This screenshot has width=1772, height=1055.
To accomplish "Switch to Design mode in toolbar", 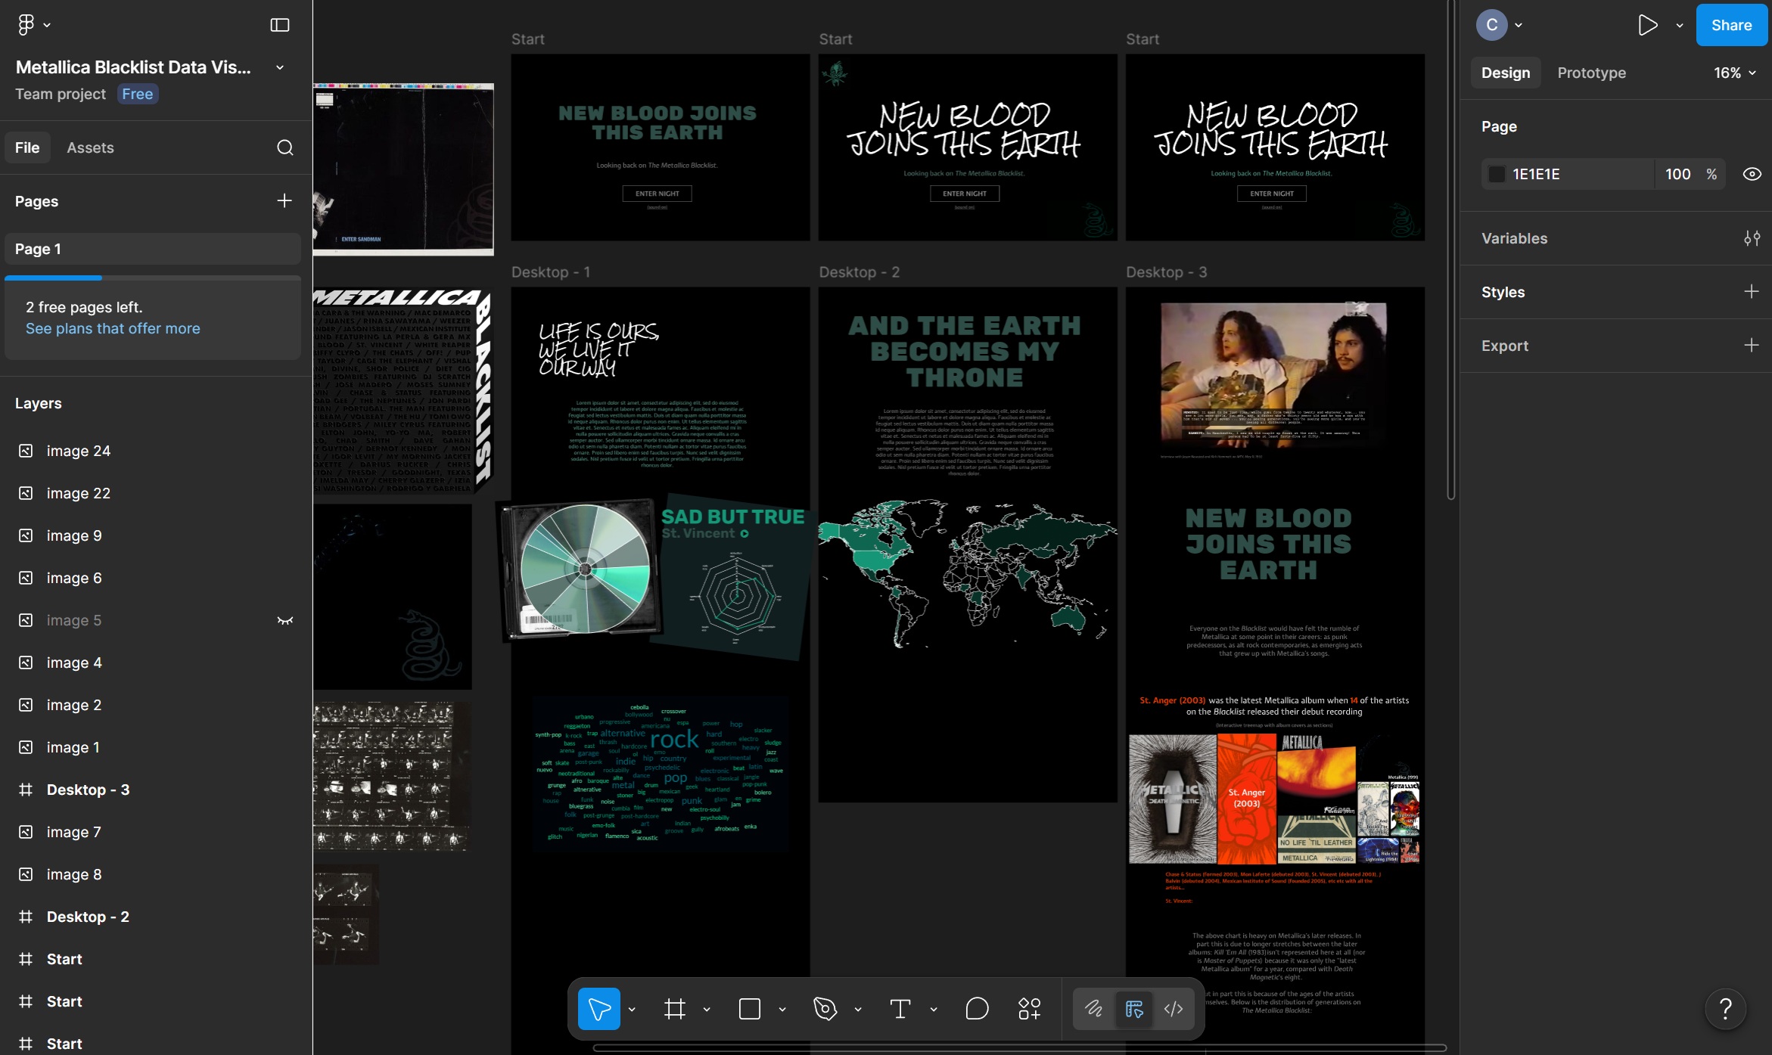I will [1134, 1009].
